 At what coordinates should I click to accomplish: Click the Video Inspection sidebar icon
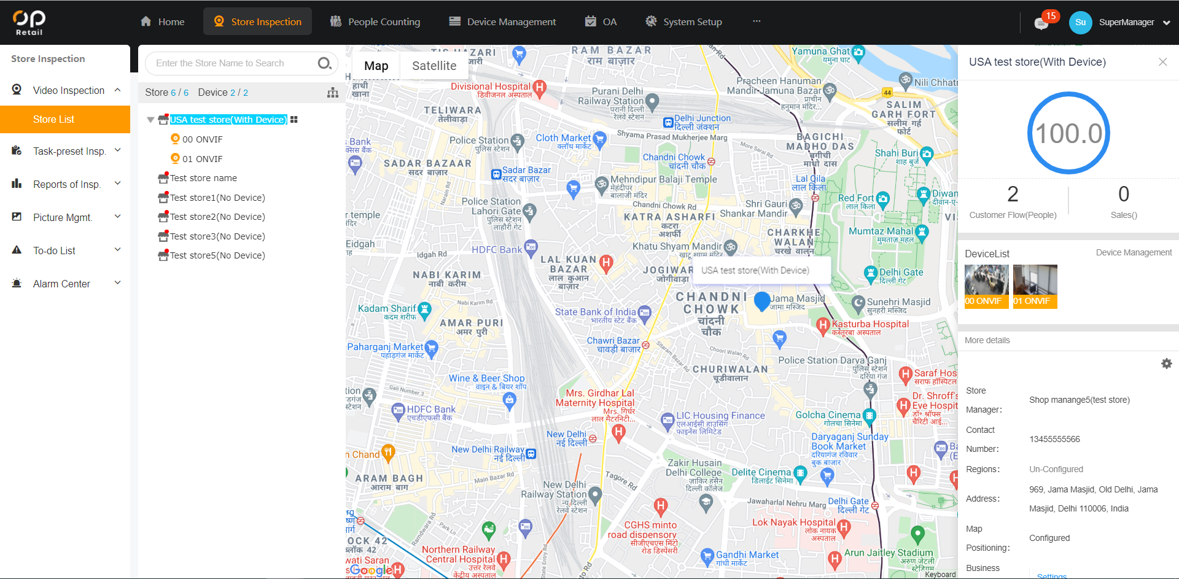click(x=17, y=90)
